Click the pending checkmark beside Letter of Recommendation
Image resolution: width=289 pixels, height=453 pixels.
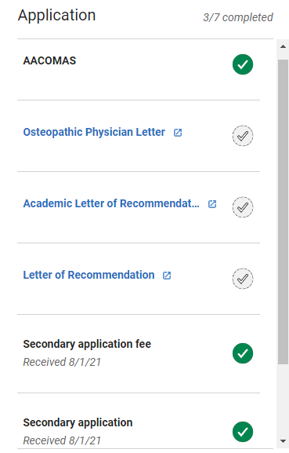tap(243, 279)
